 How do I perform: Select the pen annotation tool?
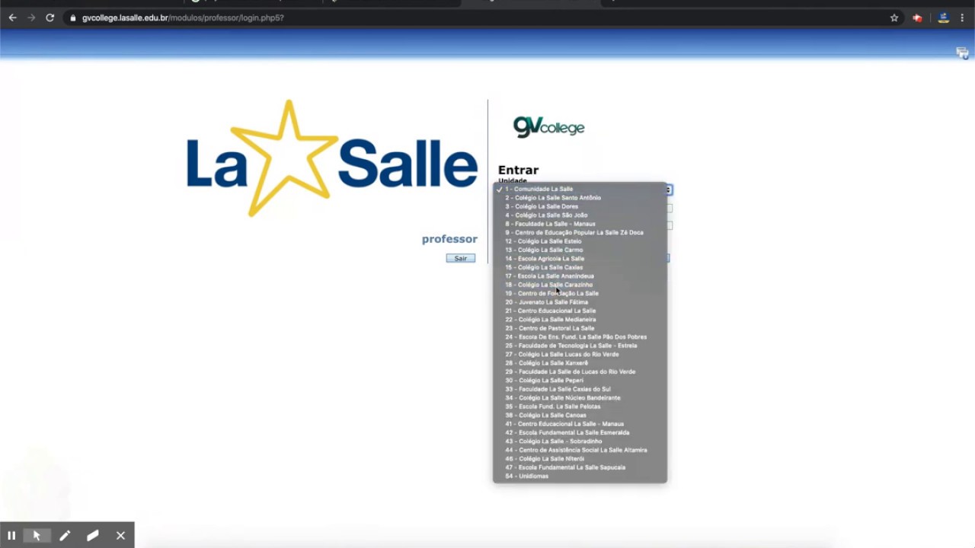65,536
